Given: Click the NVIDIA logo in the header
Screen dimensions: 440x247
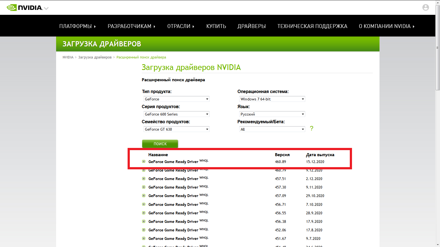Looking at the screenshot, I should click(x=25, y=8).
